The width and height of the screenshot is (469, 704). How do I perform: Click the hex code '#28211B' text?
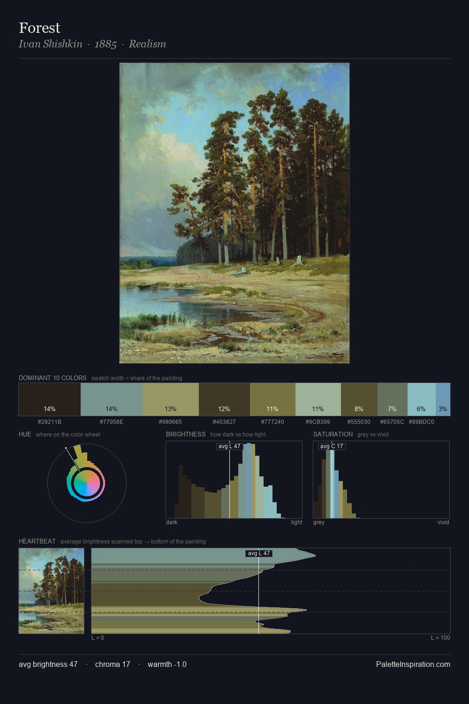tap(50, 422)
